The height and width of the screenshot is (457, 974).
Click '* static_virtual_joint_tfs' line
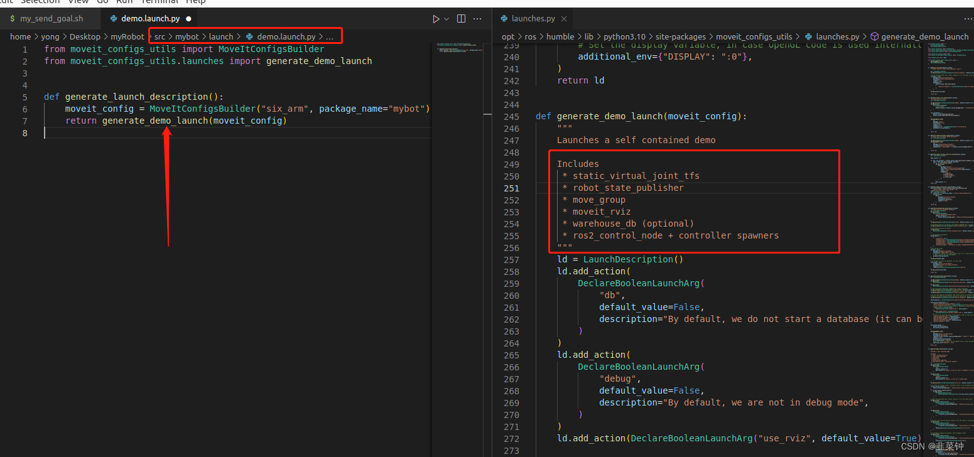[631, 176]
